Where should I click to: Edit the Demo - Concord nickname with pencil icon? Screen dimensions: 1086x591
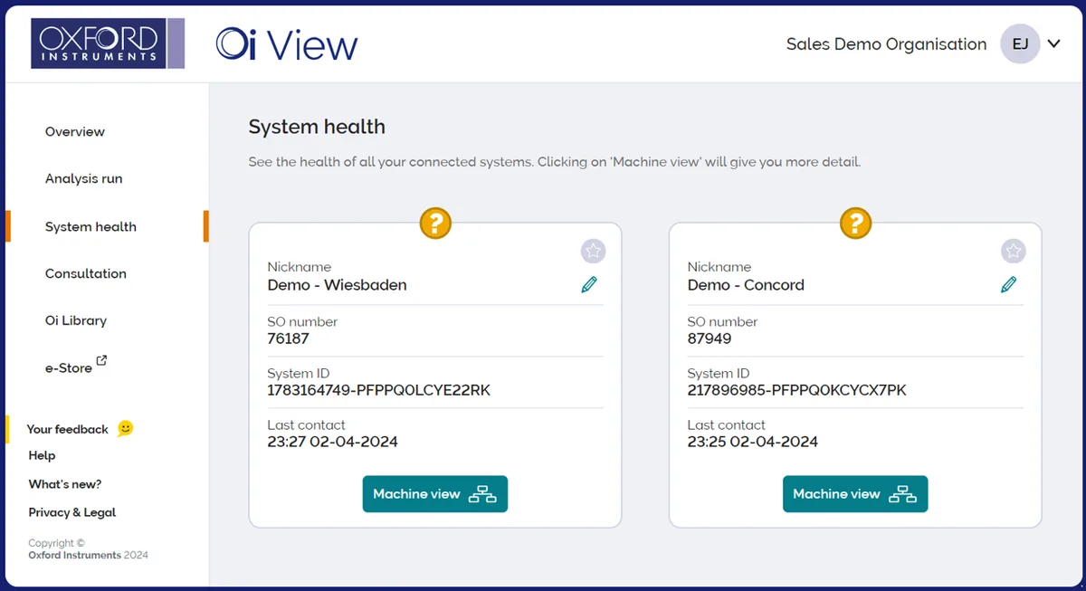coord(1009,285)
